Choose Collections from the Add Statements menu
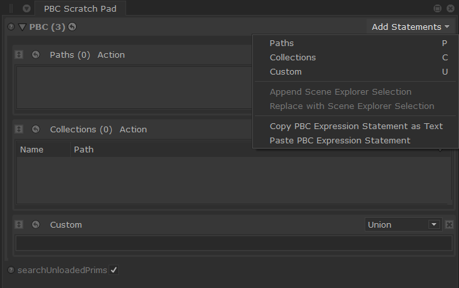The image size is (459, 288). [x=293, y=58]
